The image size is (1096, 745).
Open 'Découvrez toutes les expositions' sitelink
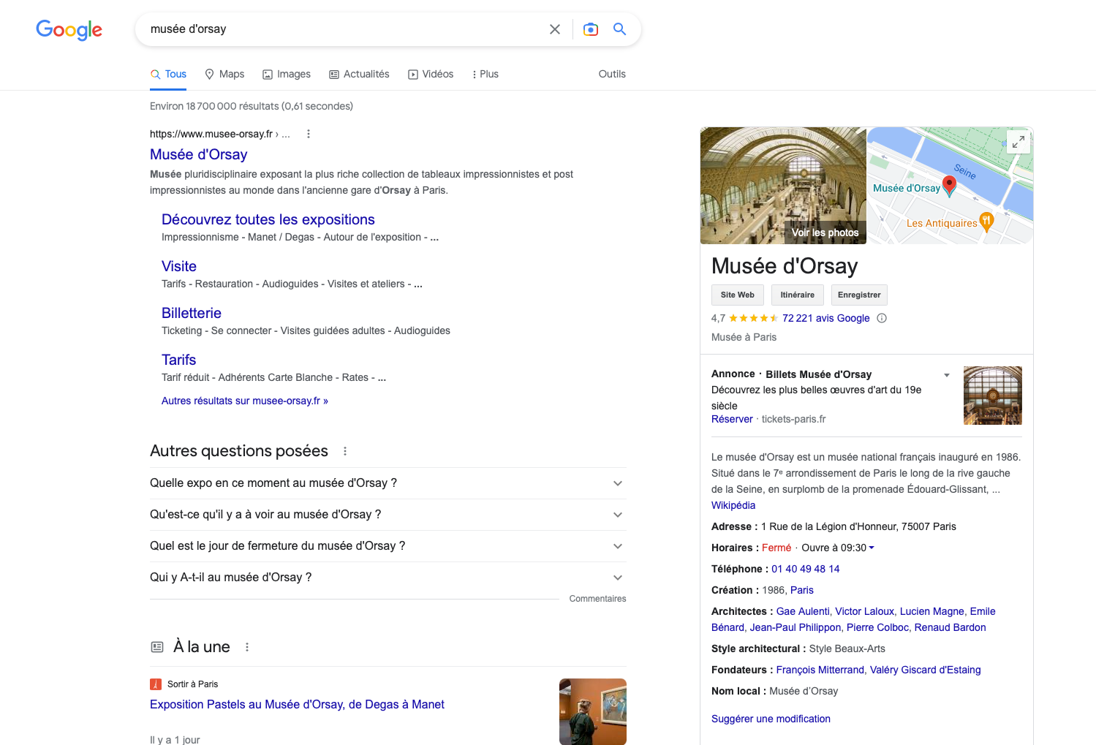(268, 219)
